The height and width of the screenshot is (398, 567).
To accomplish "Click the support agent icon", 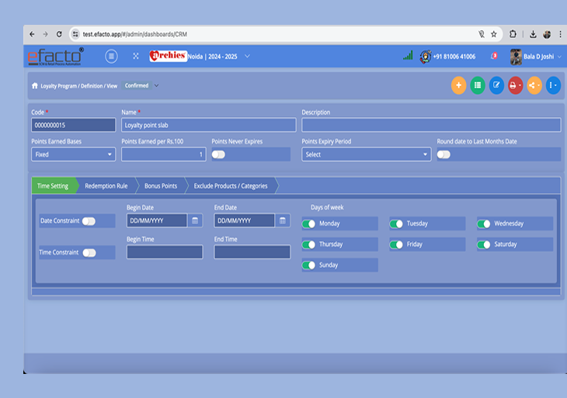I will tap(426, 57).
